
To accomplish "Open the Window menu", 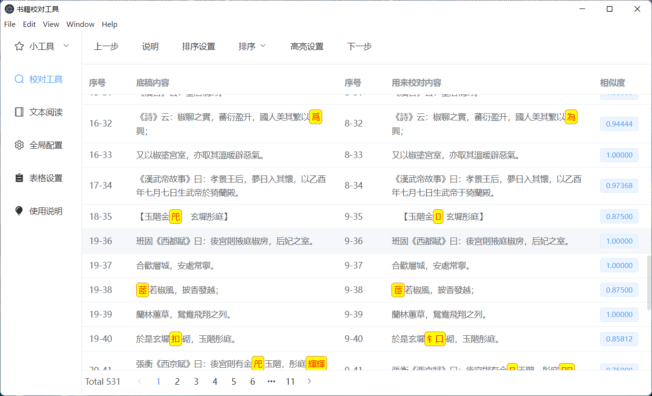I will click(81, 24).
